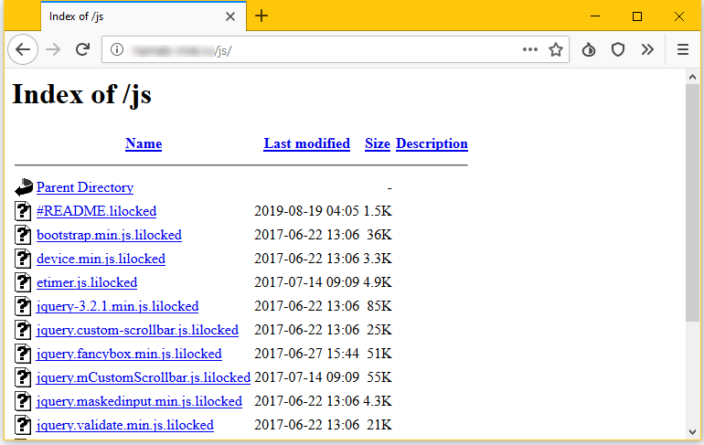Reload the page with the refresh icon
704x445 pixels.
[82, 50]
